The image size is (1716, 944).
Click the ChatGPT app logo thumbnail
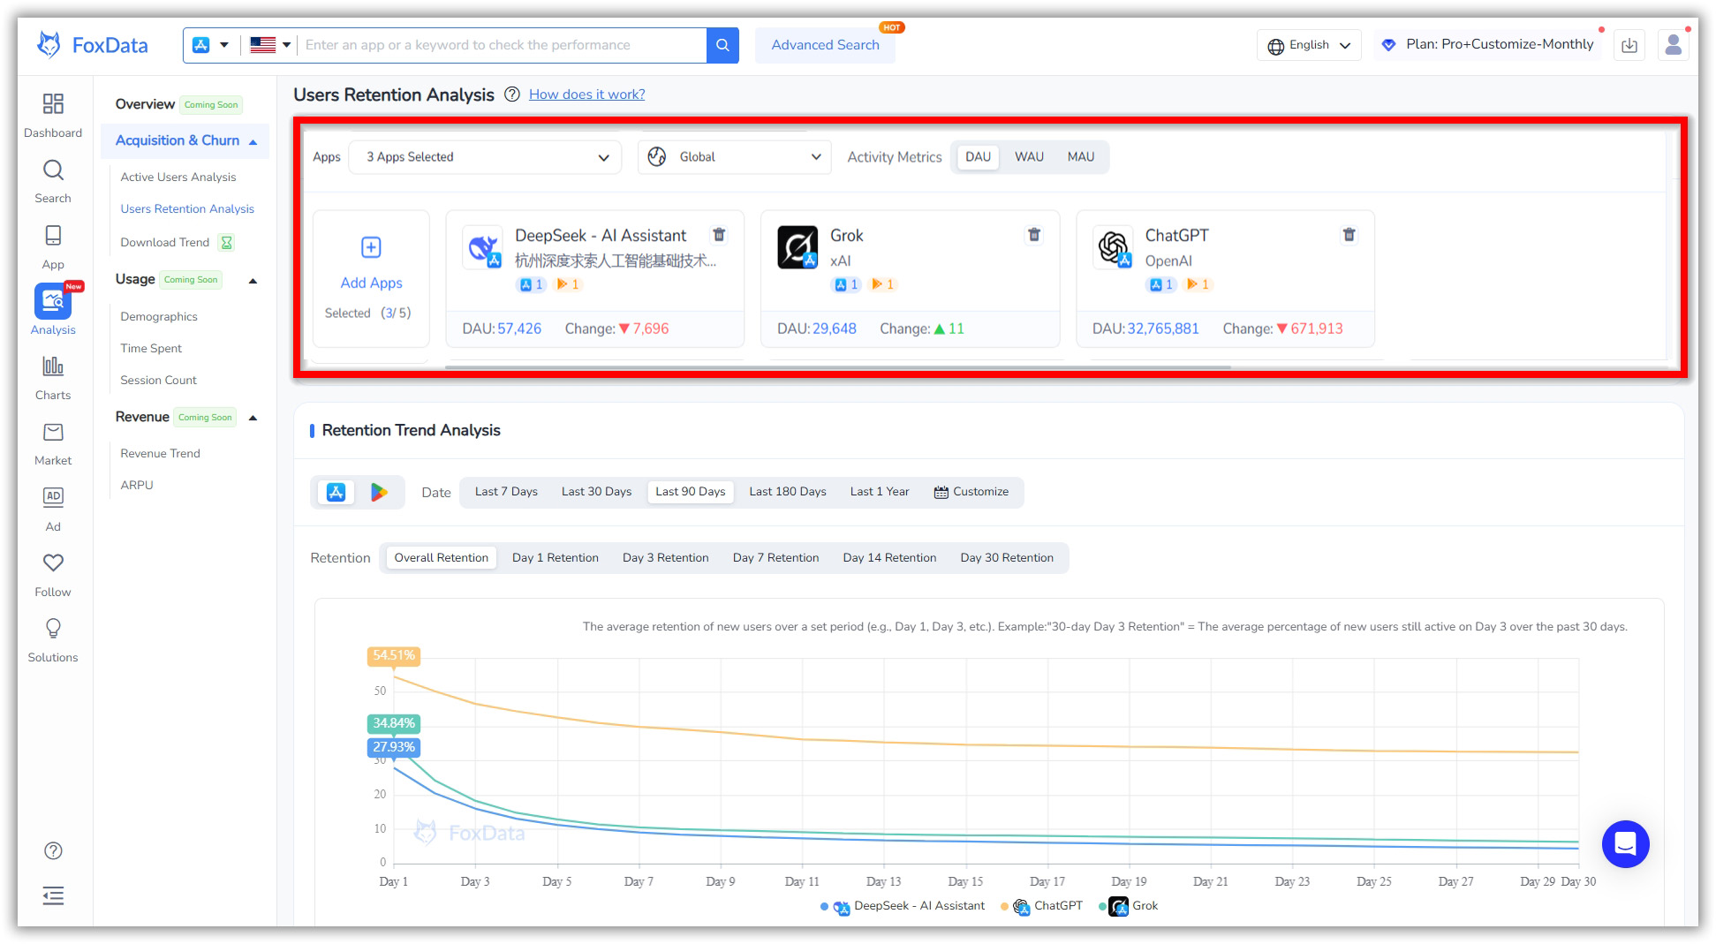pyautogui.click(x=1113, y=247)
